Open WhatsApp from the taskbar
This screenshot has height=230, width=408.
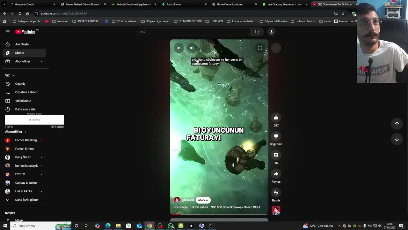tap(171, 226)
